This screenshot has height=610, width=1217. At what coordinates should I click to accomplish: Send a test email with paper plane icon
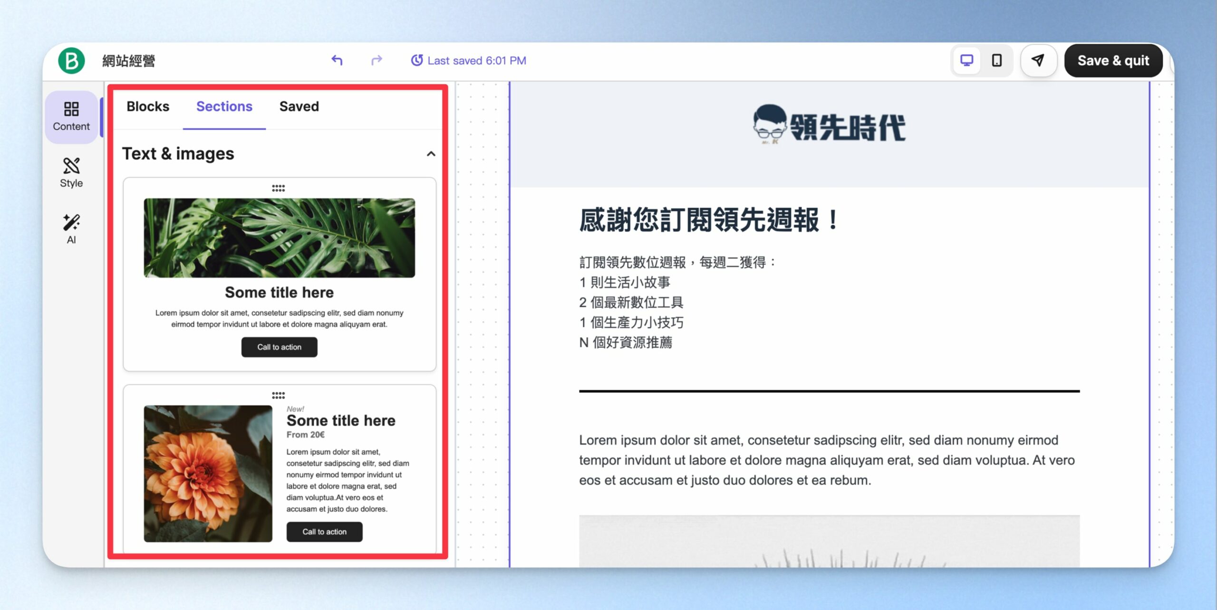coord(1038,60)
